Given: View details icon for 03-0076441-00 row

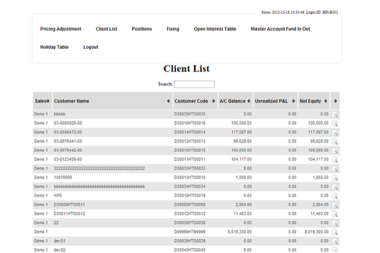Looking at the screenshot, I should (x=335, y=141).
